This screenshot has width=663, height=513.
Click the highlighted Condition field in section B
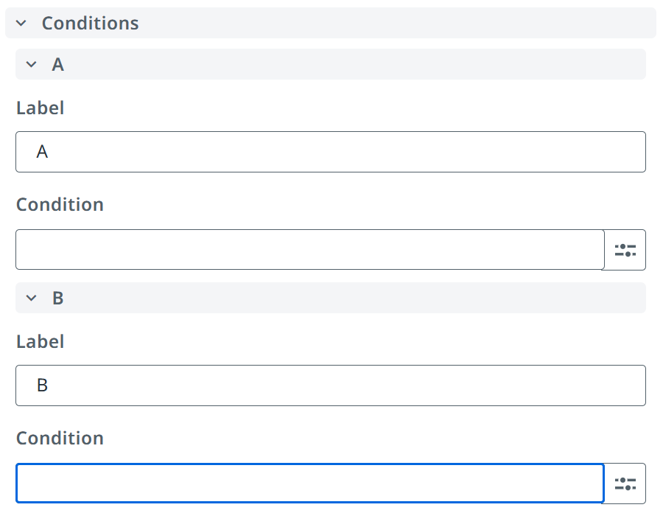(310, 484)
